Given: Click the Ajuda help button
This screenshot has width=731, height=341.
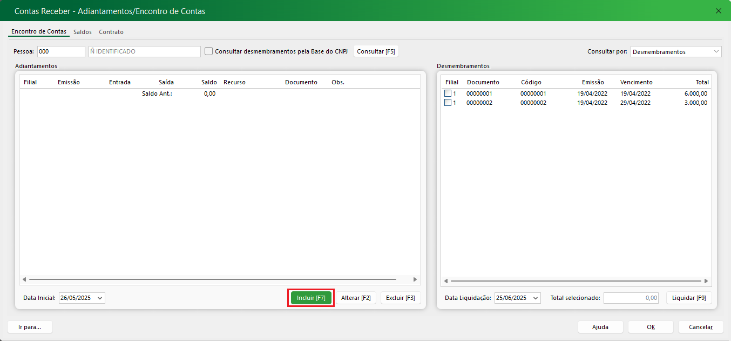Looking at the screenshot, I should [600, 327].
